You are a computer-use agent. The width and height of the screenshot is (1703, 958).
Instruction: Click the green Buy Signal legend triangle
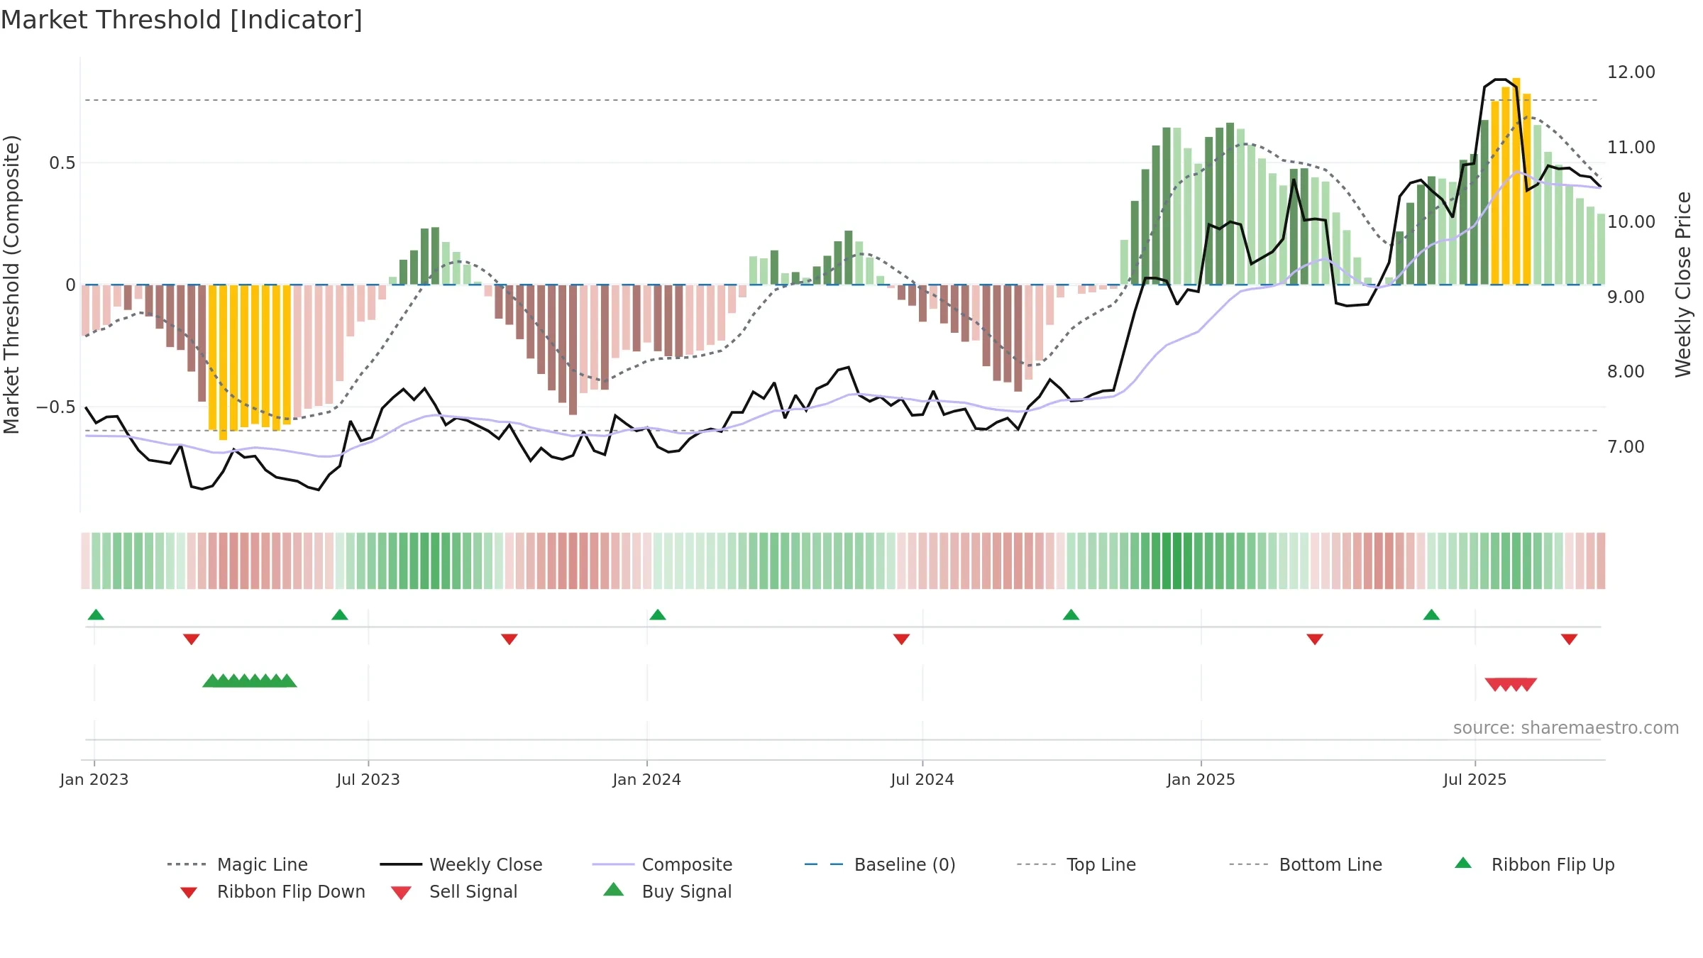614,889
